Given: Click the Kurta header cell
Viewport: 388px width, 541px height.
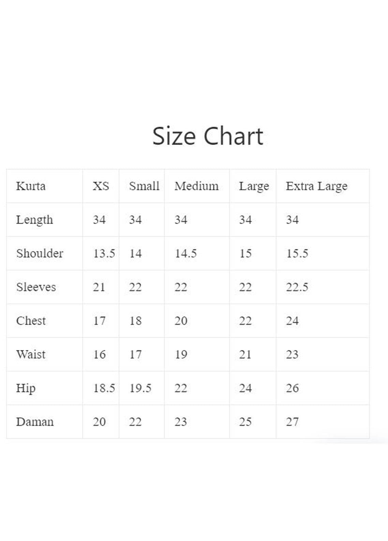Looking at the screenshot, I should 31,186.
